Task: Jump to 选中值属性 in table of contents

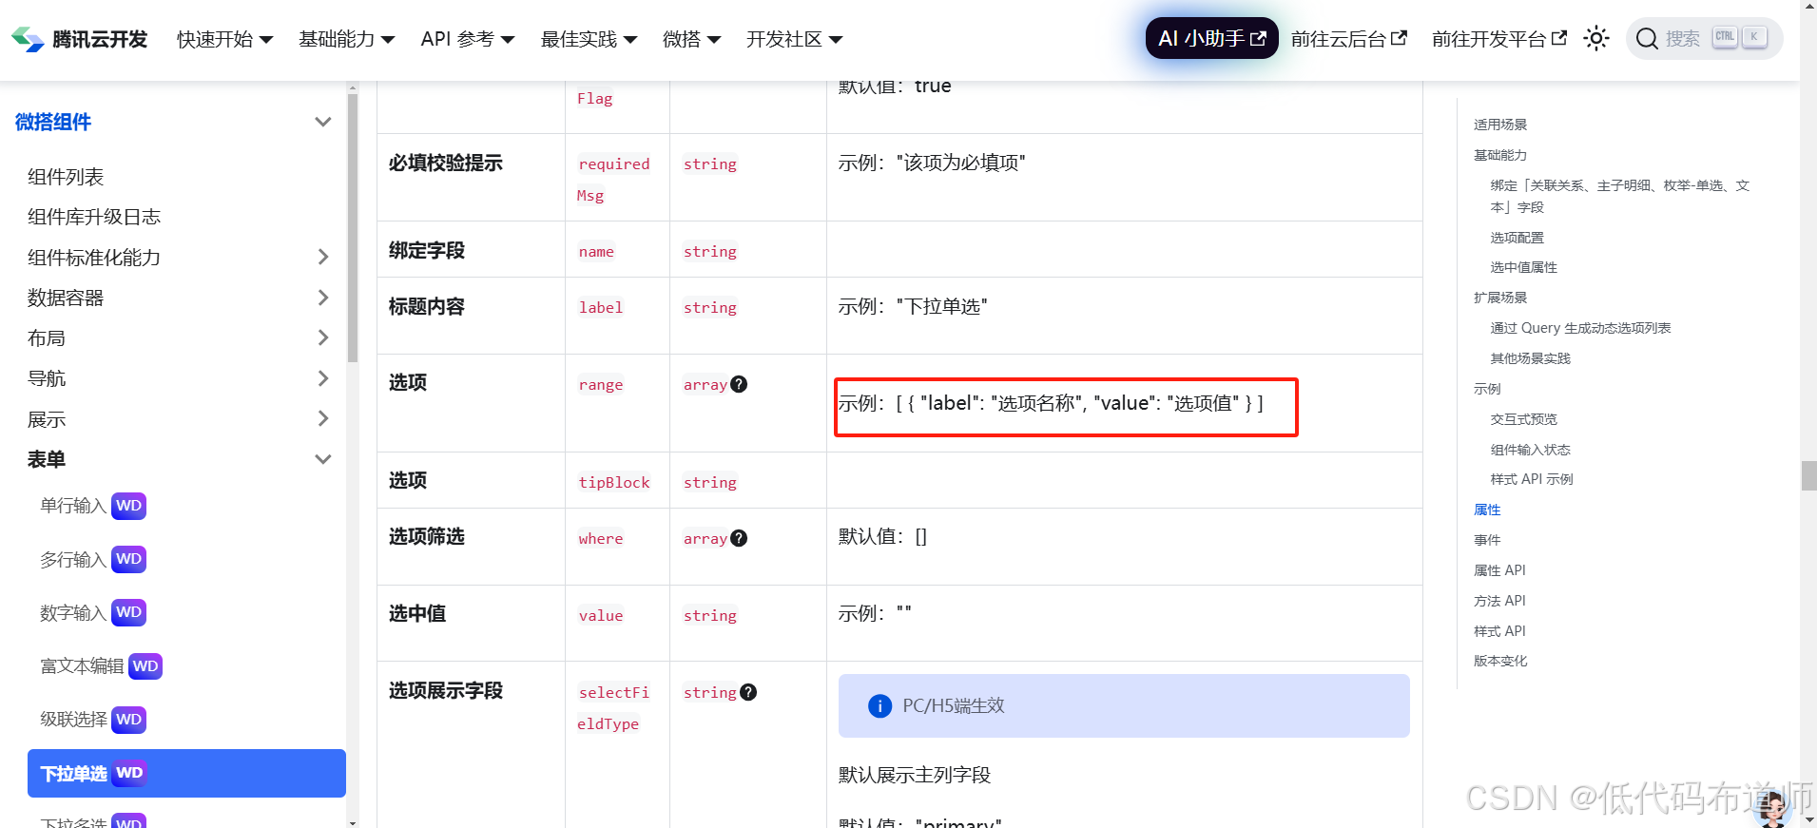Action: coord(1524,267)
